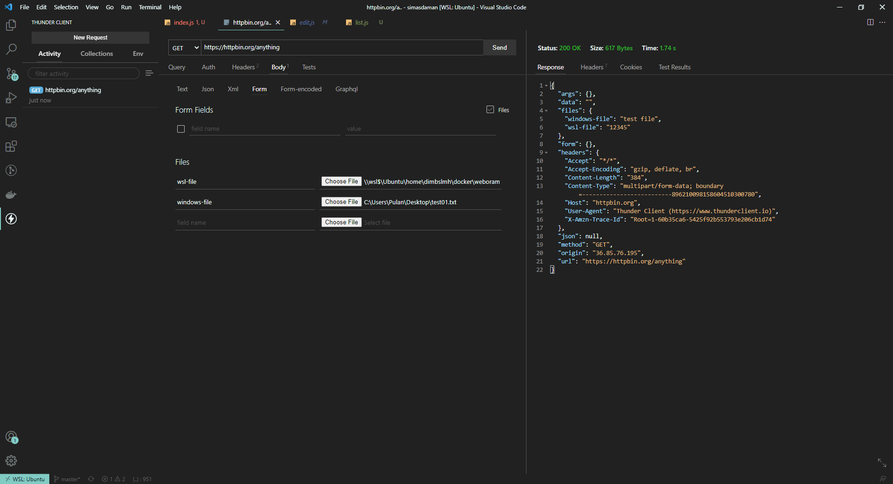The image size is (893, 484).
Task: Collapse the root JSON object on line 1
Action: tap(546, 86)
